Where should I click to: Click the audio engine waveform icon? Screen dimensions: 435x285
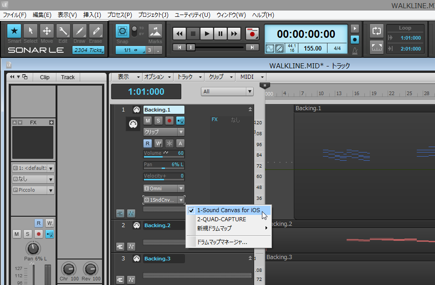point(269,49)
